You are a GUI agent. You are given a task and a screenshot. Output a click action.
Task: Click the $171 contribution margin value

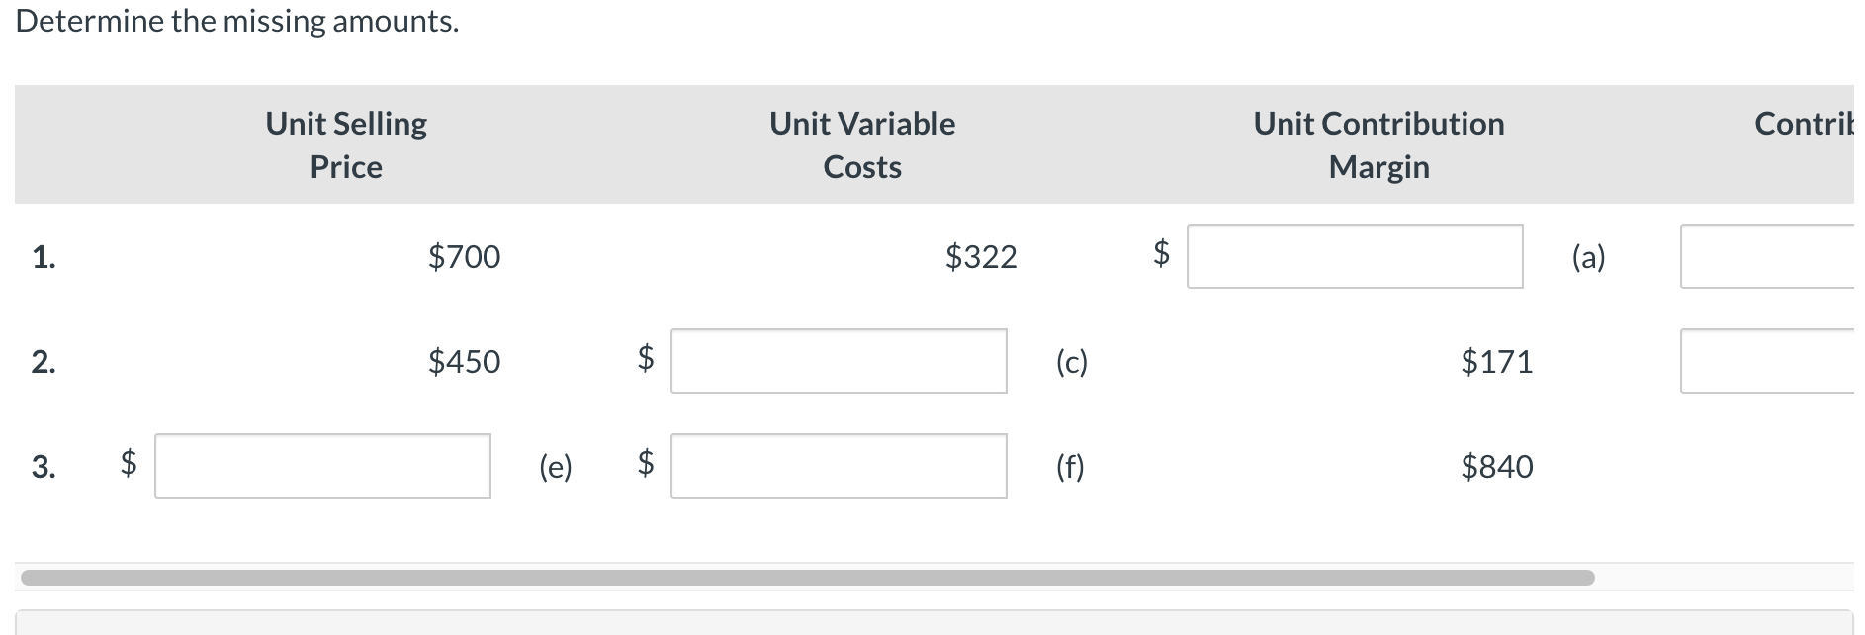click(1496, 362)
